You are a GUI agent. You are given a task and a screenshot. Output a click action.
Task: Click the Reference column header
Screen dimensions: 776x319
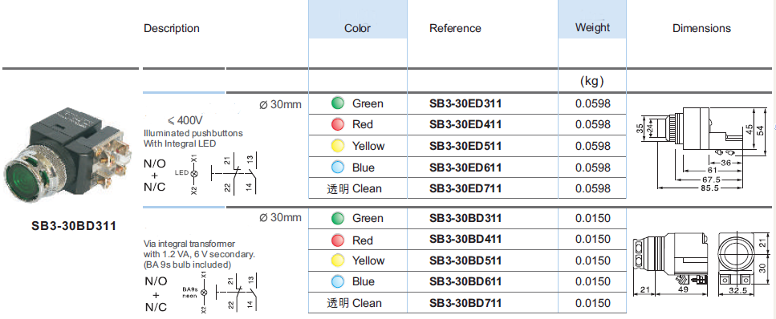coord(455,28)
